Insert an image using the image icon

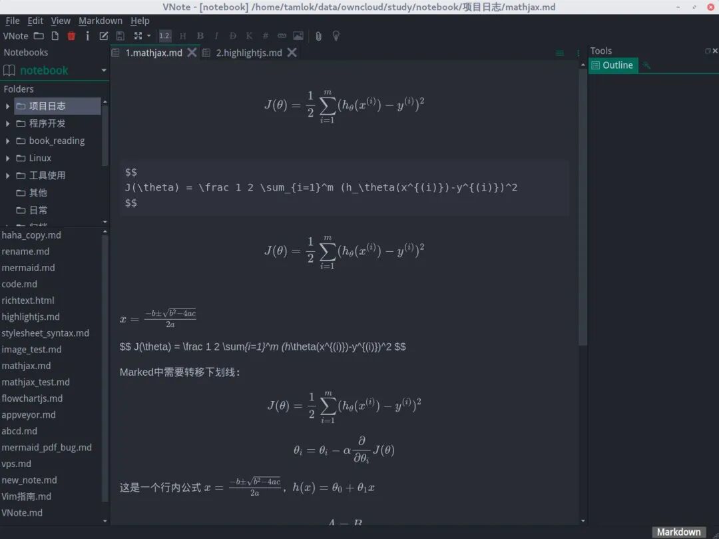tap(298, 36)
